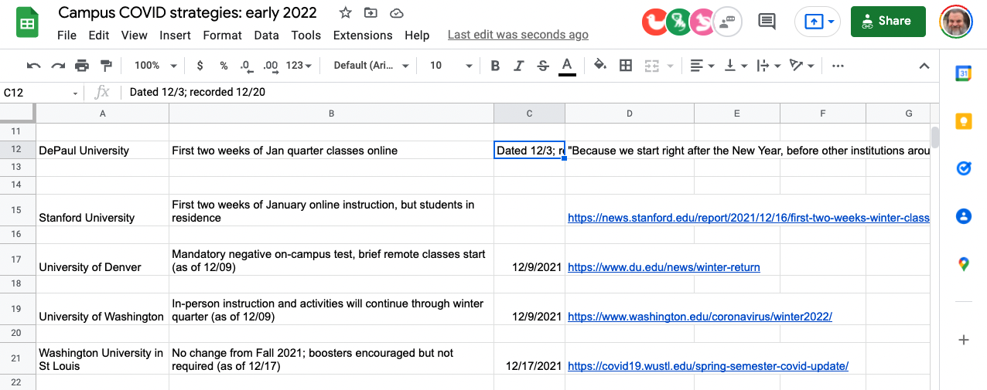The height and width of the screenshot is (390, 987).
Task: Open the name box dropdown arrow
Action: point(76,93)
